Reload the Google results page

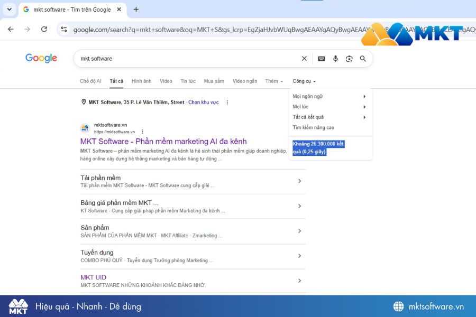(44, 29)
